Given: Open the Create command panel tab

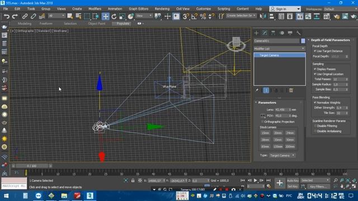Looking at the screenshot, I should click(x=256, y=33).
